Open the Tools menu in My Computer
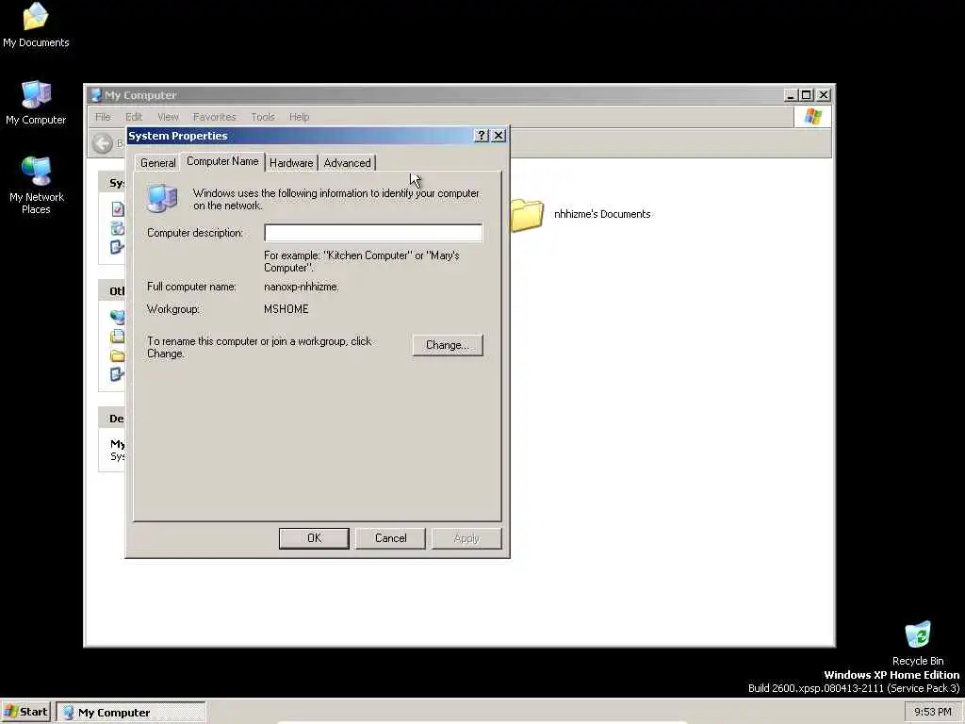965x724 pixels. click(x=263, y=117)
